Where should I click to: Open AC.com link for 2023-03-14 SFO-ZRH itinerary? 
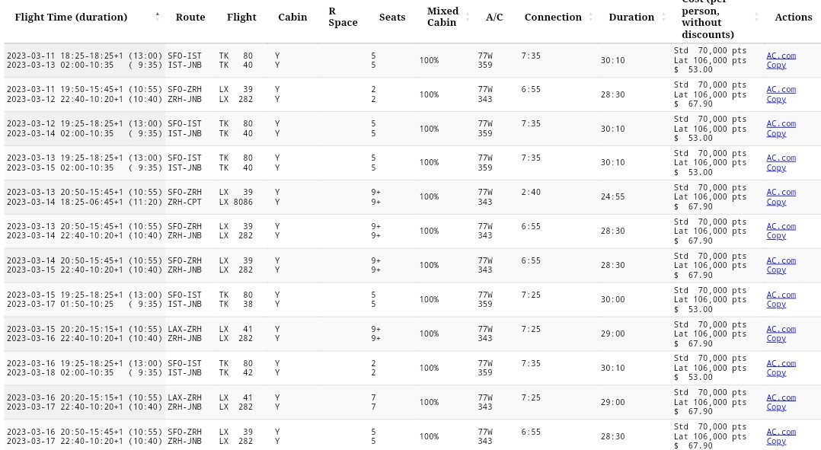781,260
